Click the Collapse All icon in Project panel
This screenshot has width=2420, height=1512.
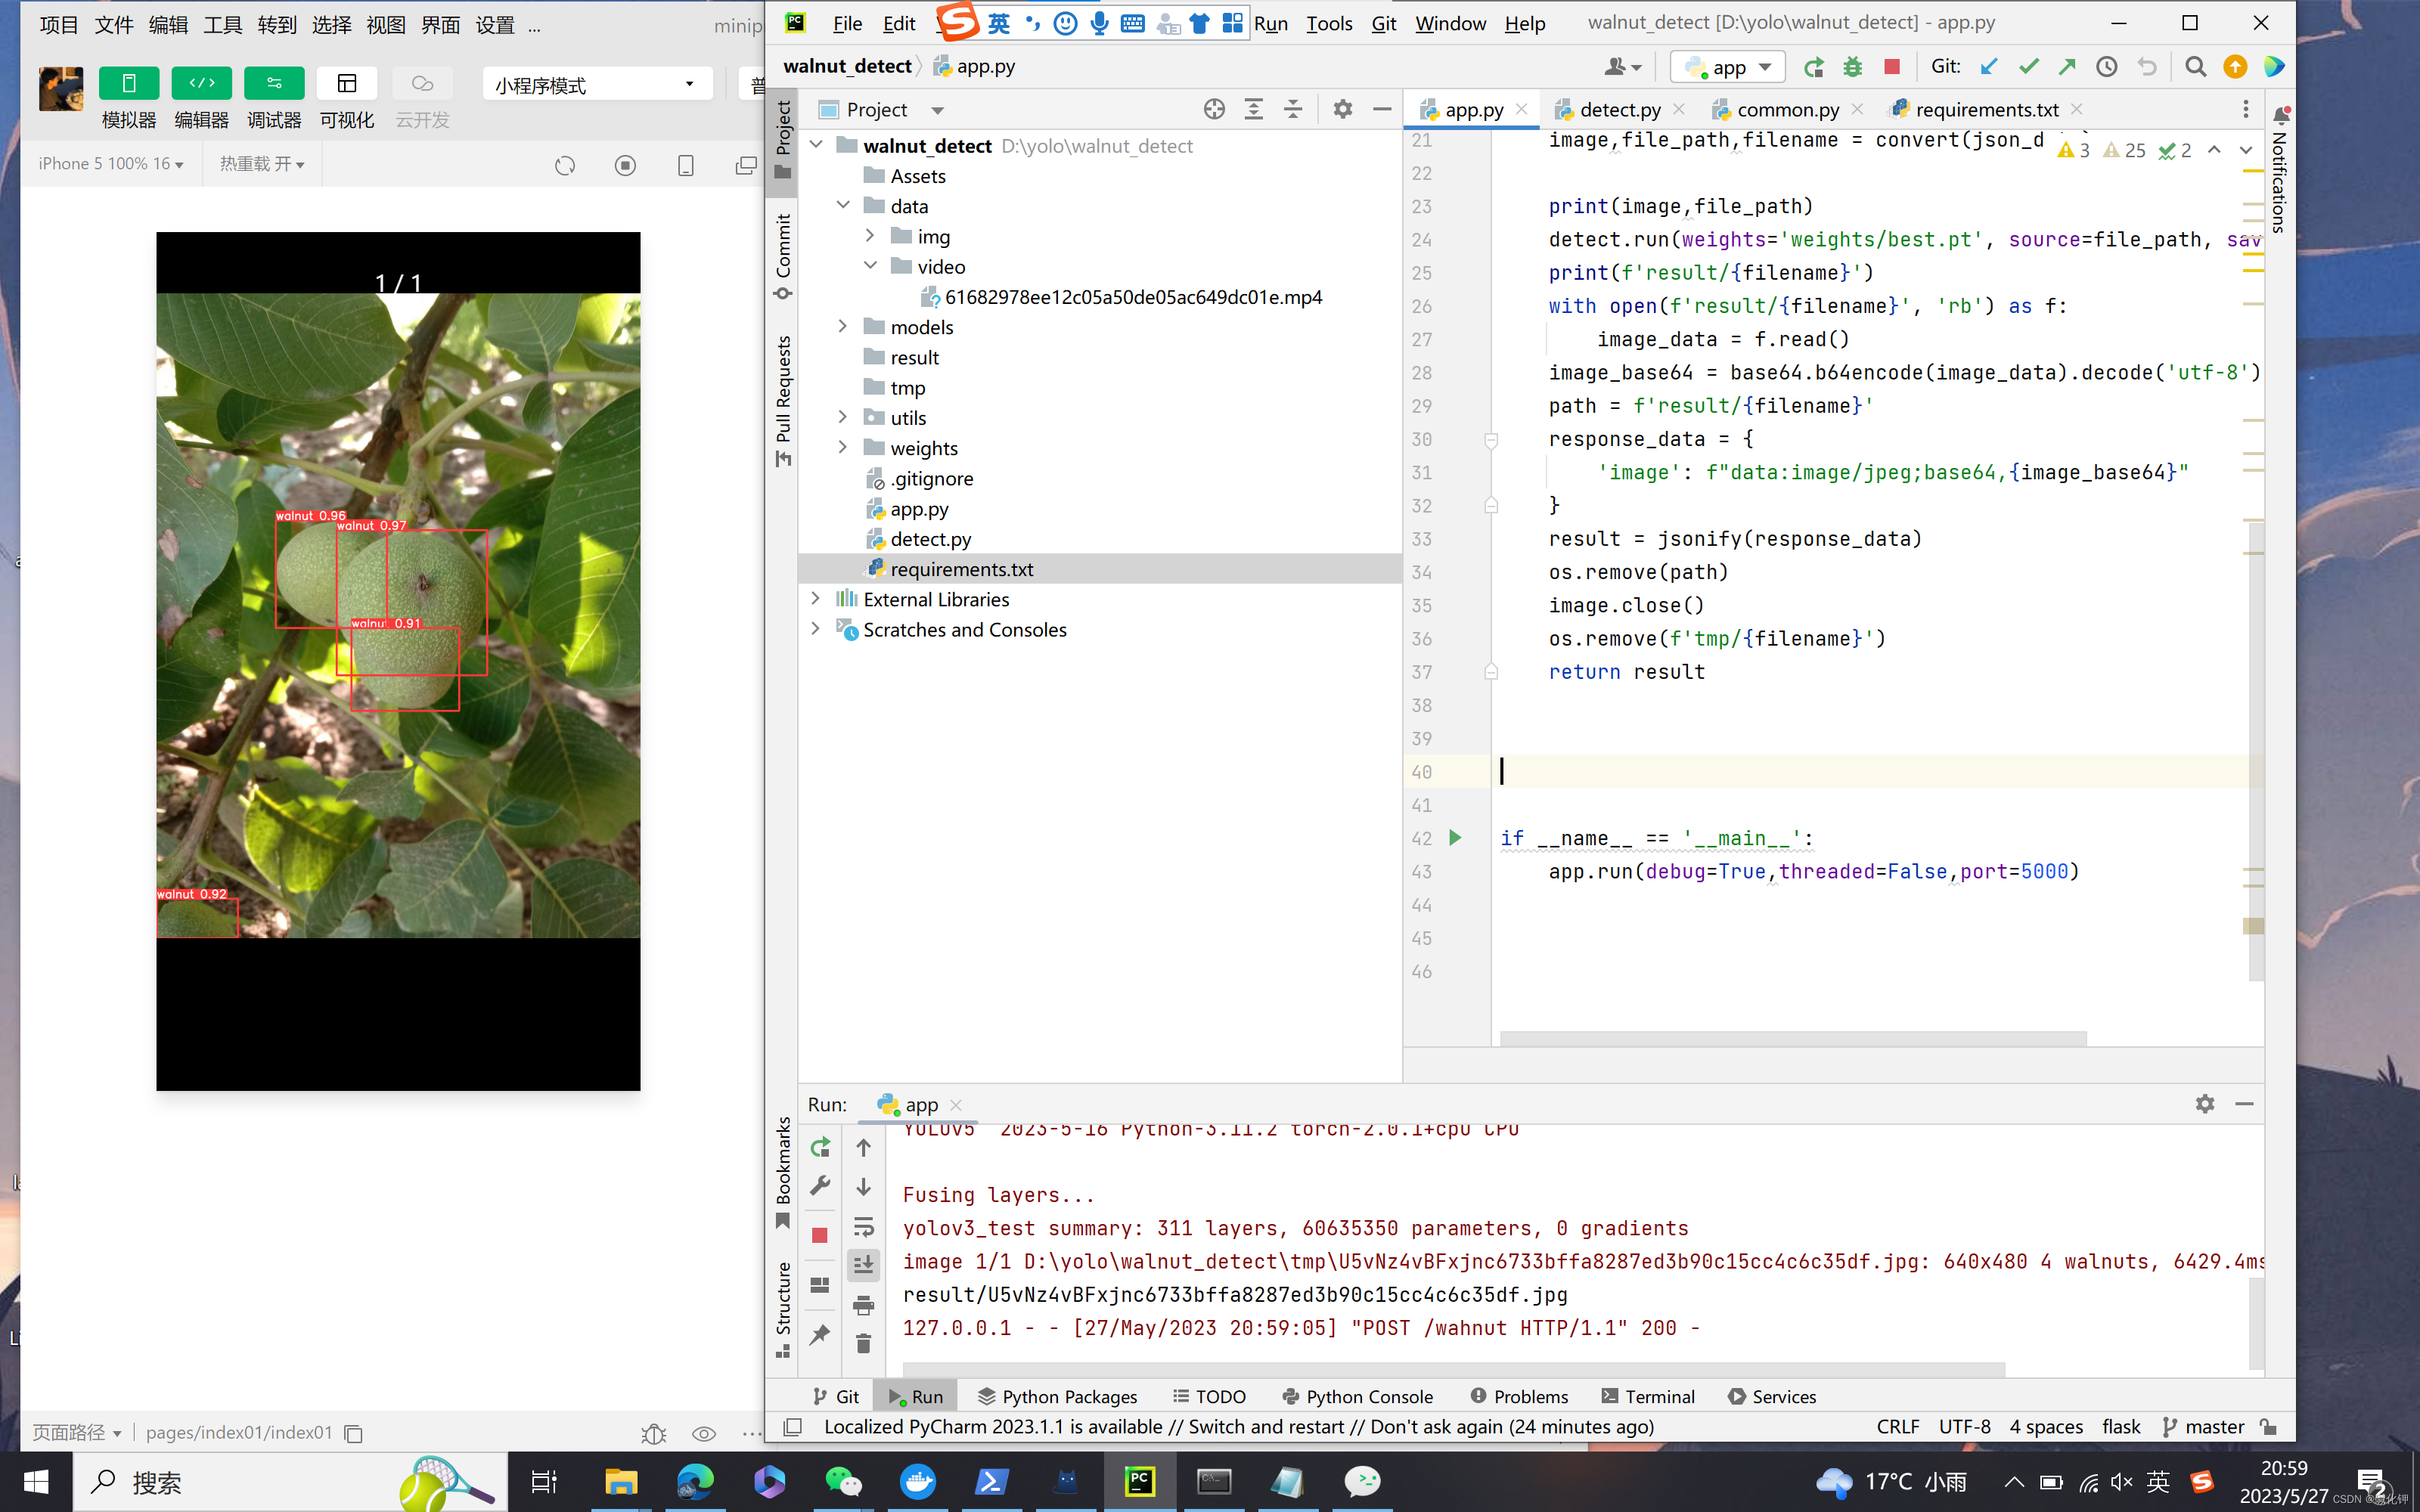tap(1293, 110)
